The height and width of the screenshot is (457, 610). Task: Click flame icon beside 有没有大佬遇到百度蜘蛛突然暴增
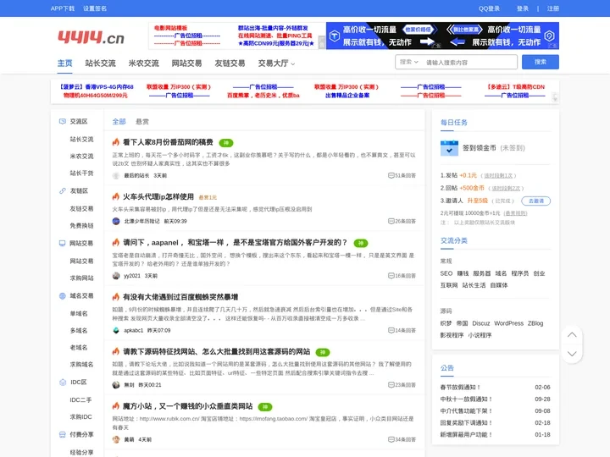(115, 297)
